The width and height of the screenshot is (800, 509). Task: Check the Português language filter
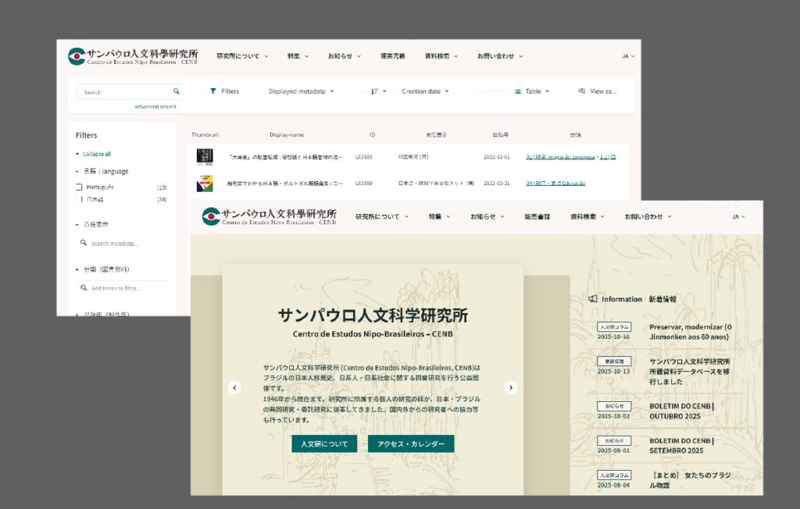[x=79, y=187]
